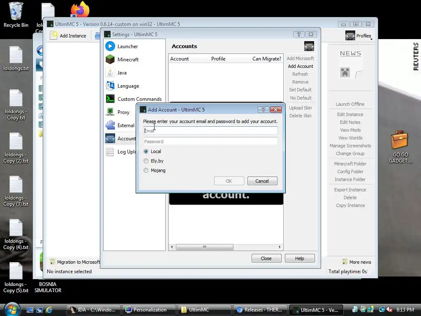Click the accounts list scroll left arrow

pos(172,247)
